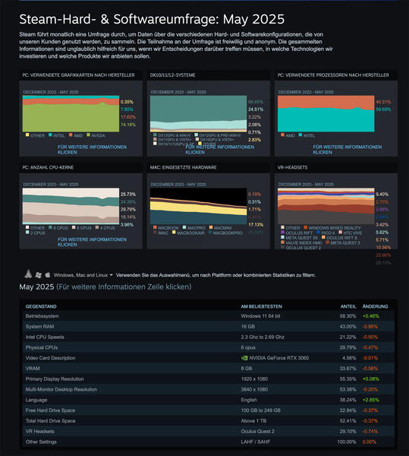This screenshot has width=409, height=456.
Task: Open the DX10/11/12 systems area chart
Action: point(198,114)
